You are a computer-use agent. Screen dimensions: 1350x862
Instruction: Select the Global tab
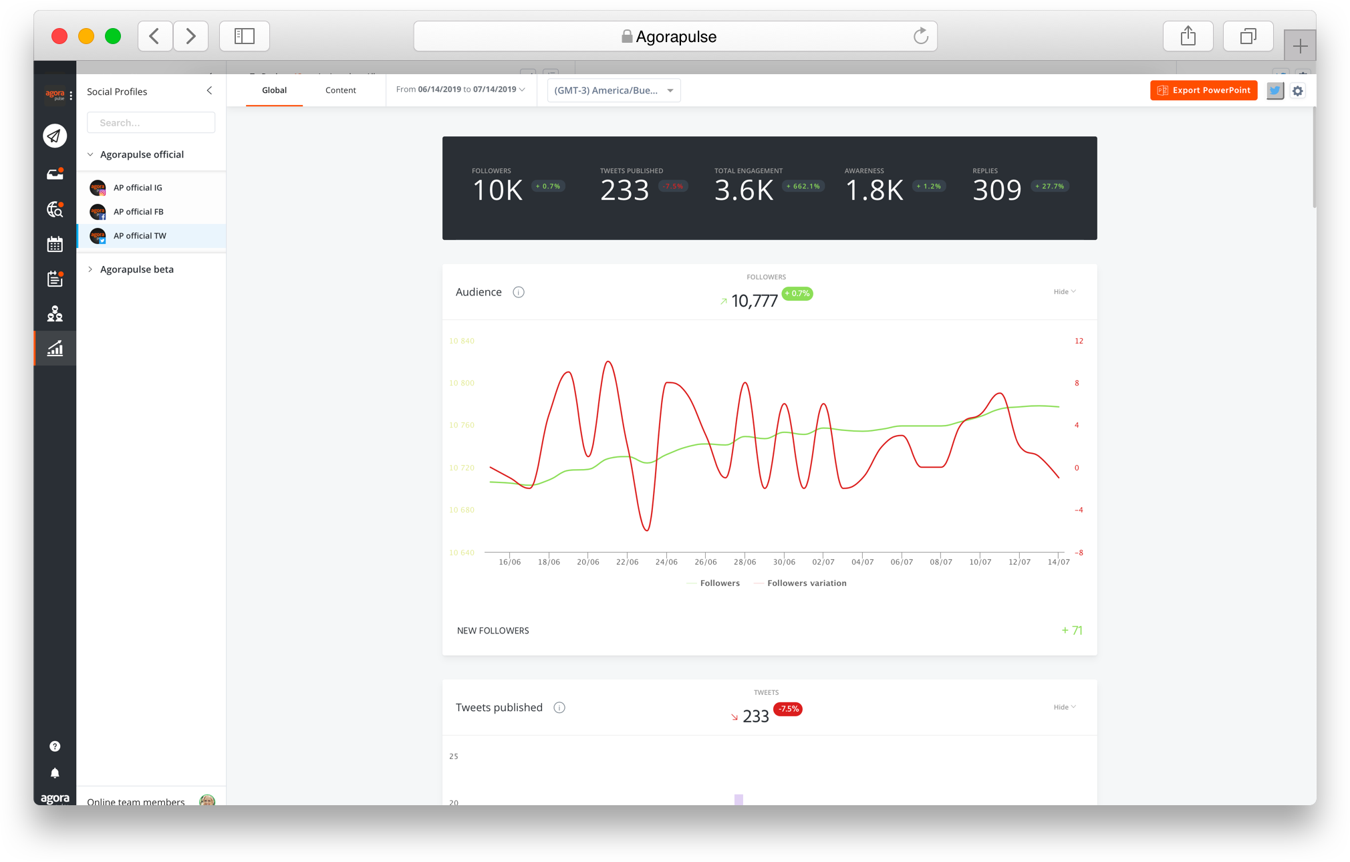click(x=274, y=90)
